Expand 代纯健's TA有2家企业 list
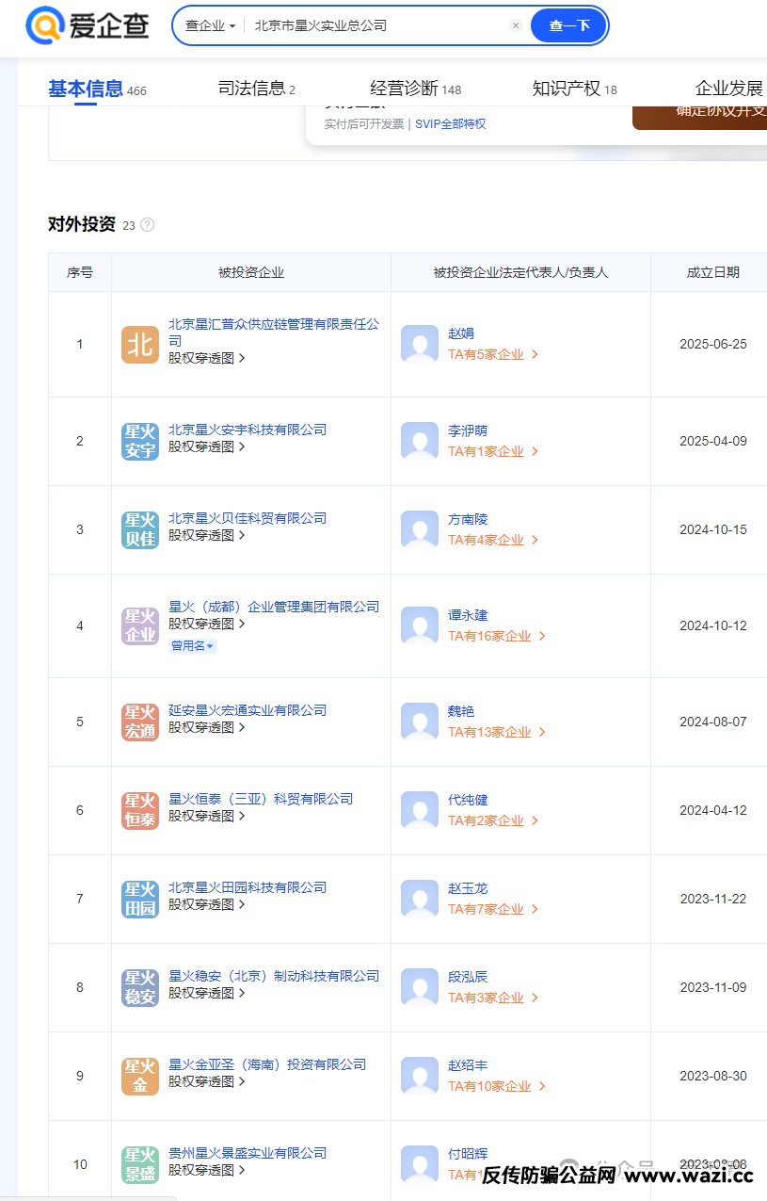767x1201 pixels. (493, 820)
